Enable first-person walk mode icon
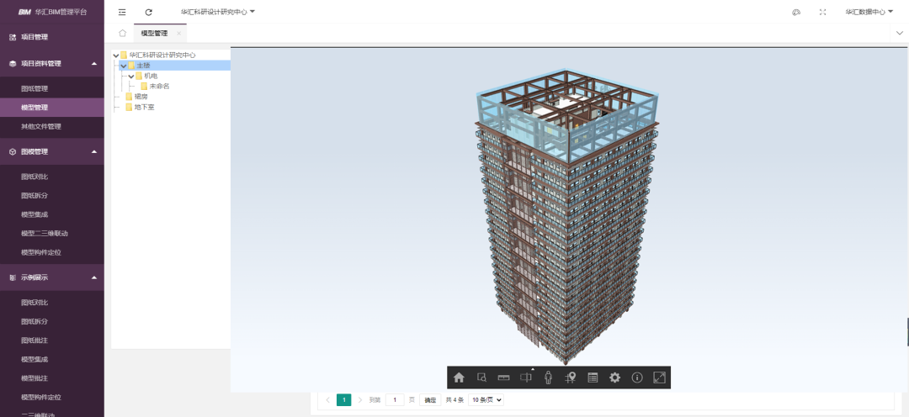This screenshot has width=909, height=417. 548,378
